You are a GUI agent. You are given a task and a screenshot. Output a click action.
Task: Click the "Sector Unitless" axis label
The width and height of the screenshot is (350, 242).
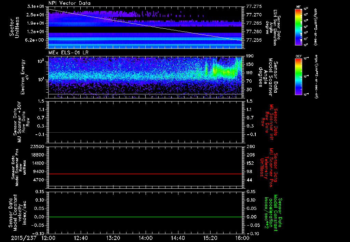(x=14, y=27)
